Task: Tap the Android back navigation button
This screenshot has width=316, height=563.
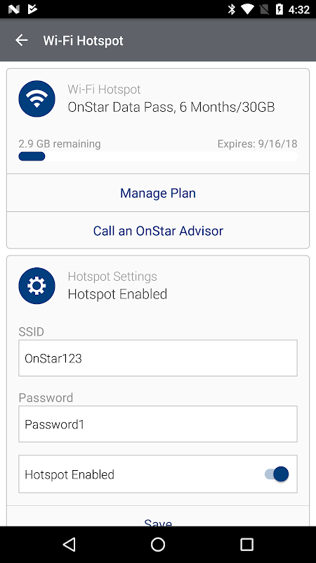Action: [69, 544]
